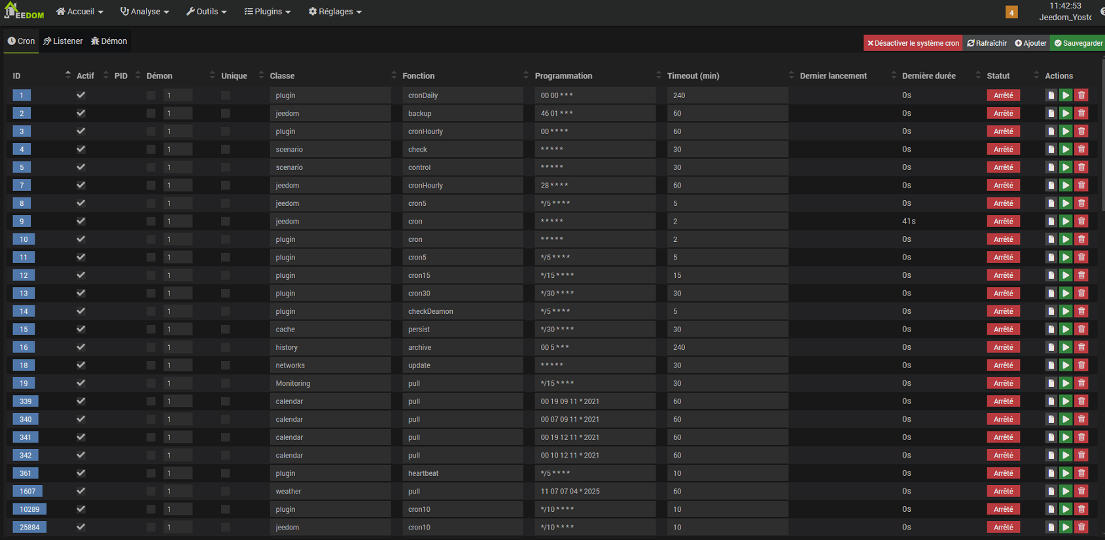Click Programmation field of jeedom backup row
The image size is (1105, 540).
click(594, 114)
